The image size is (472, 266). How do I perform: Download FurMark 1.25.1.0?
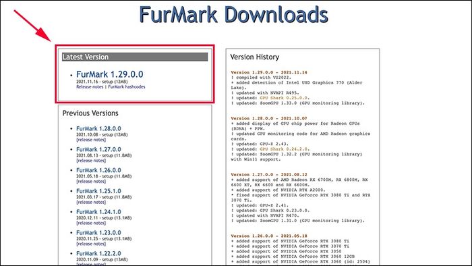[x=98, y=191]
